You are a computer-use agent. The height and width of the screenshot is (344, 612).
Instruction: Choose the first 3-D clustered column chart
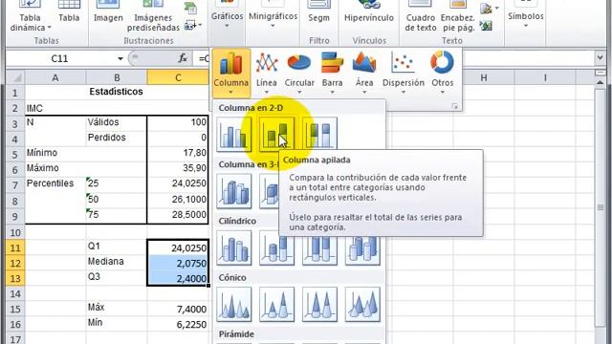click(233, 191)
